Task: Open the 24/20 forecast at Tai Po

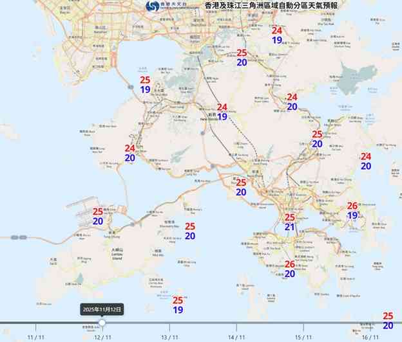Action: [x=292, y=102]
